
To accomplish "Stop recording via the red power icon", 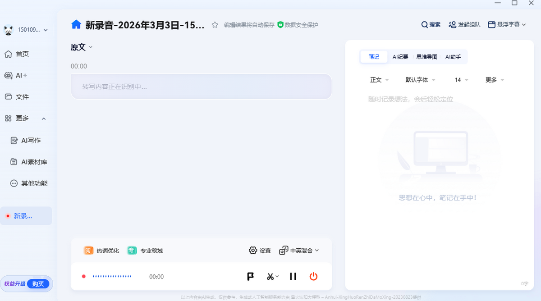I will click(313, 276).
